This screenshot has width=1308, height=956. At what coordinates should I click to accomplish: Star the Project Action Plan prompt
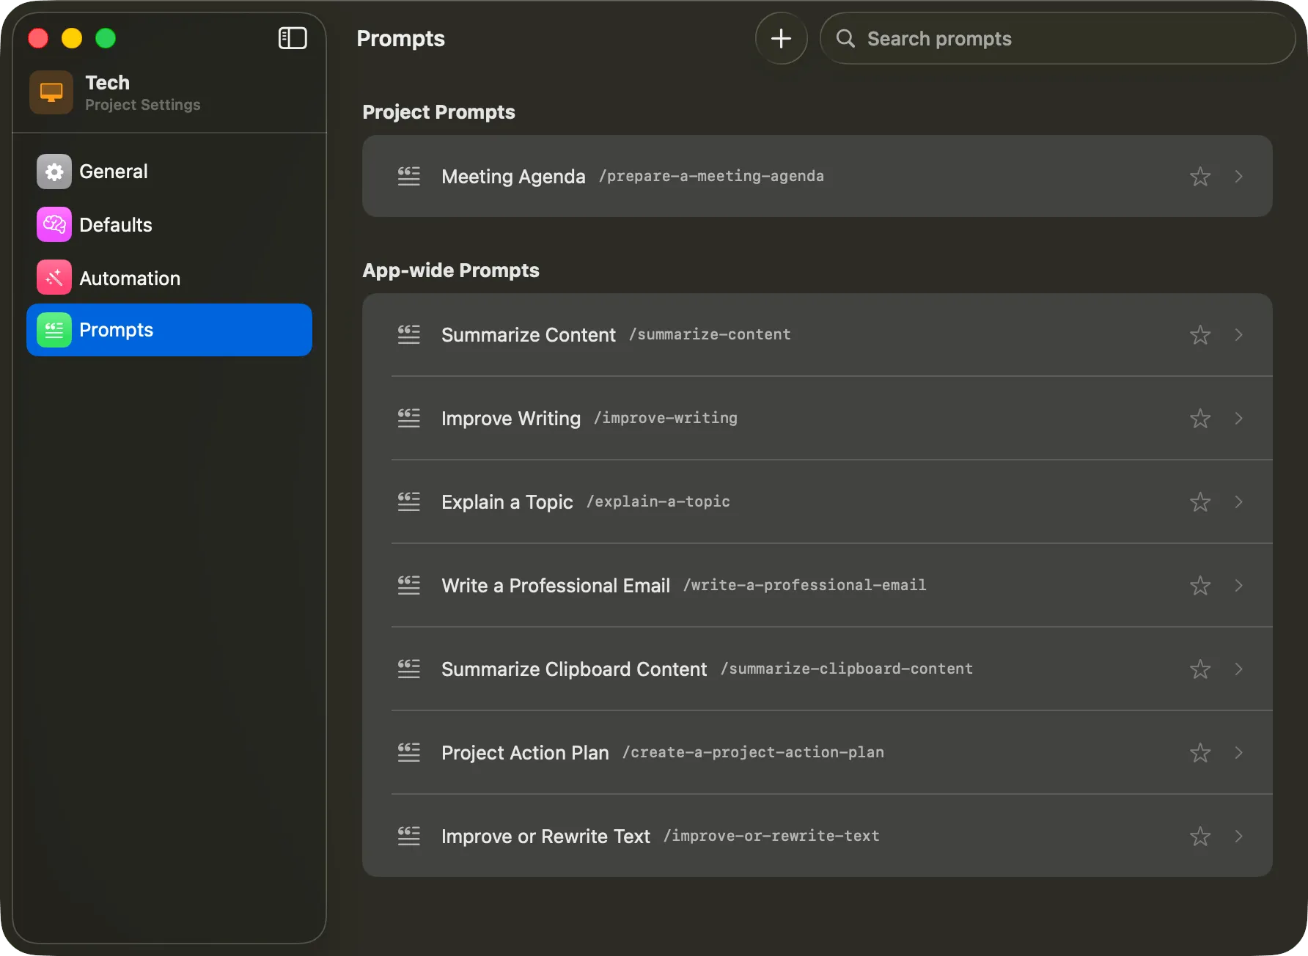(x=1200, y=752)
